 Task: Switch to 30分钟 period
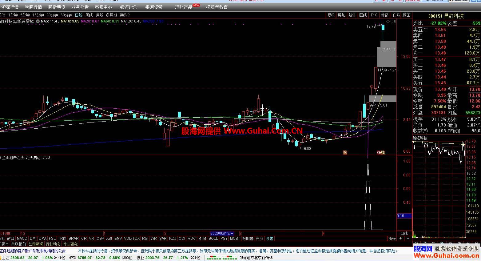click(x=52, y=15)
